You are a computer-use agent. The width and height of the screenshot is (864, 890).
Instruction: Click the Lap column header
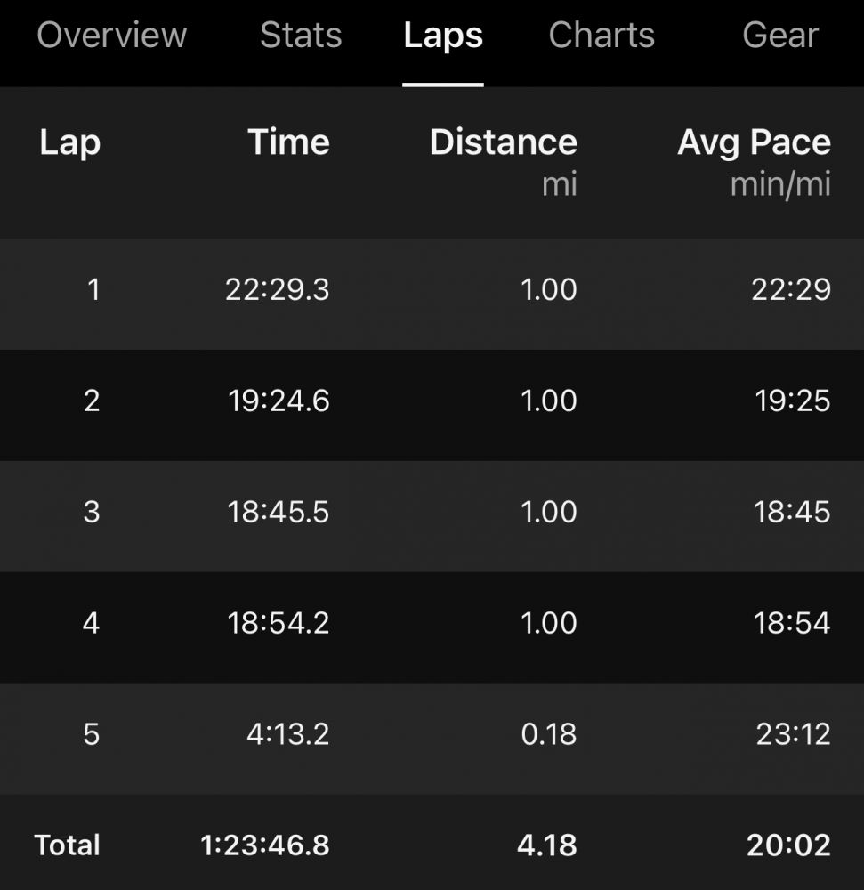tap(69, 142)
